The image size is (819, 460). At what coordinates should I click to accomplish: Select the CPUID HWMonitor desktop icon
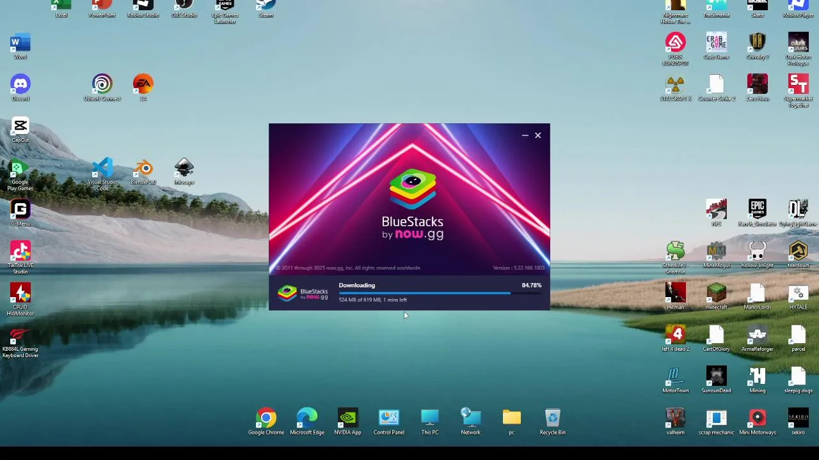coord(20,300)
